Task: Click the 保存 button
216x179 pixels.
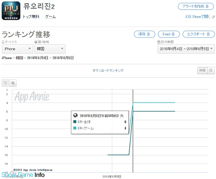Action: pos(144,34)
